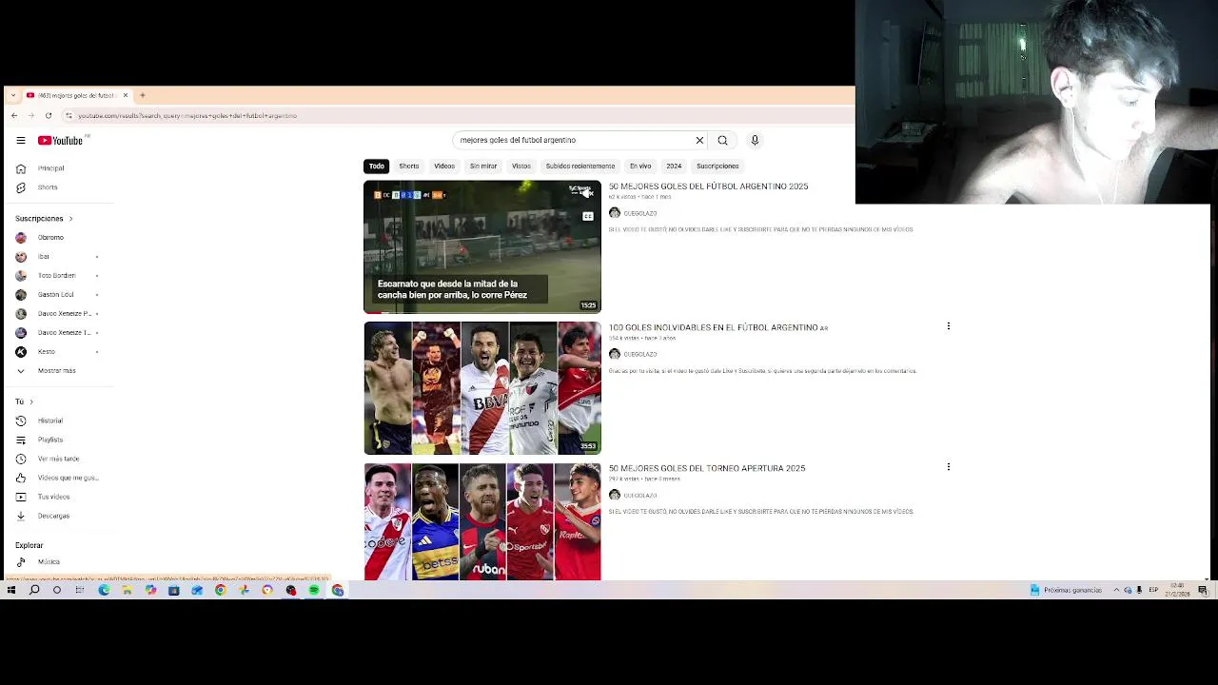Image resolution: width=1218 pixels, height=685 pixels.
Task: Click the first video thumbnail preview
Action: pos(482,246)
